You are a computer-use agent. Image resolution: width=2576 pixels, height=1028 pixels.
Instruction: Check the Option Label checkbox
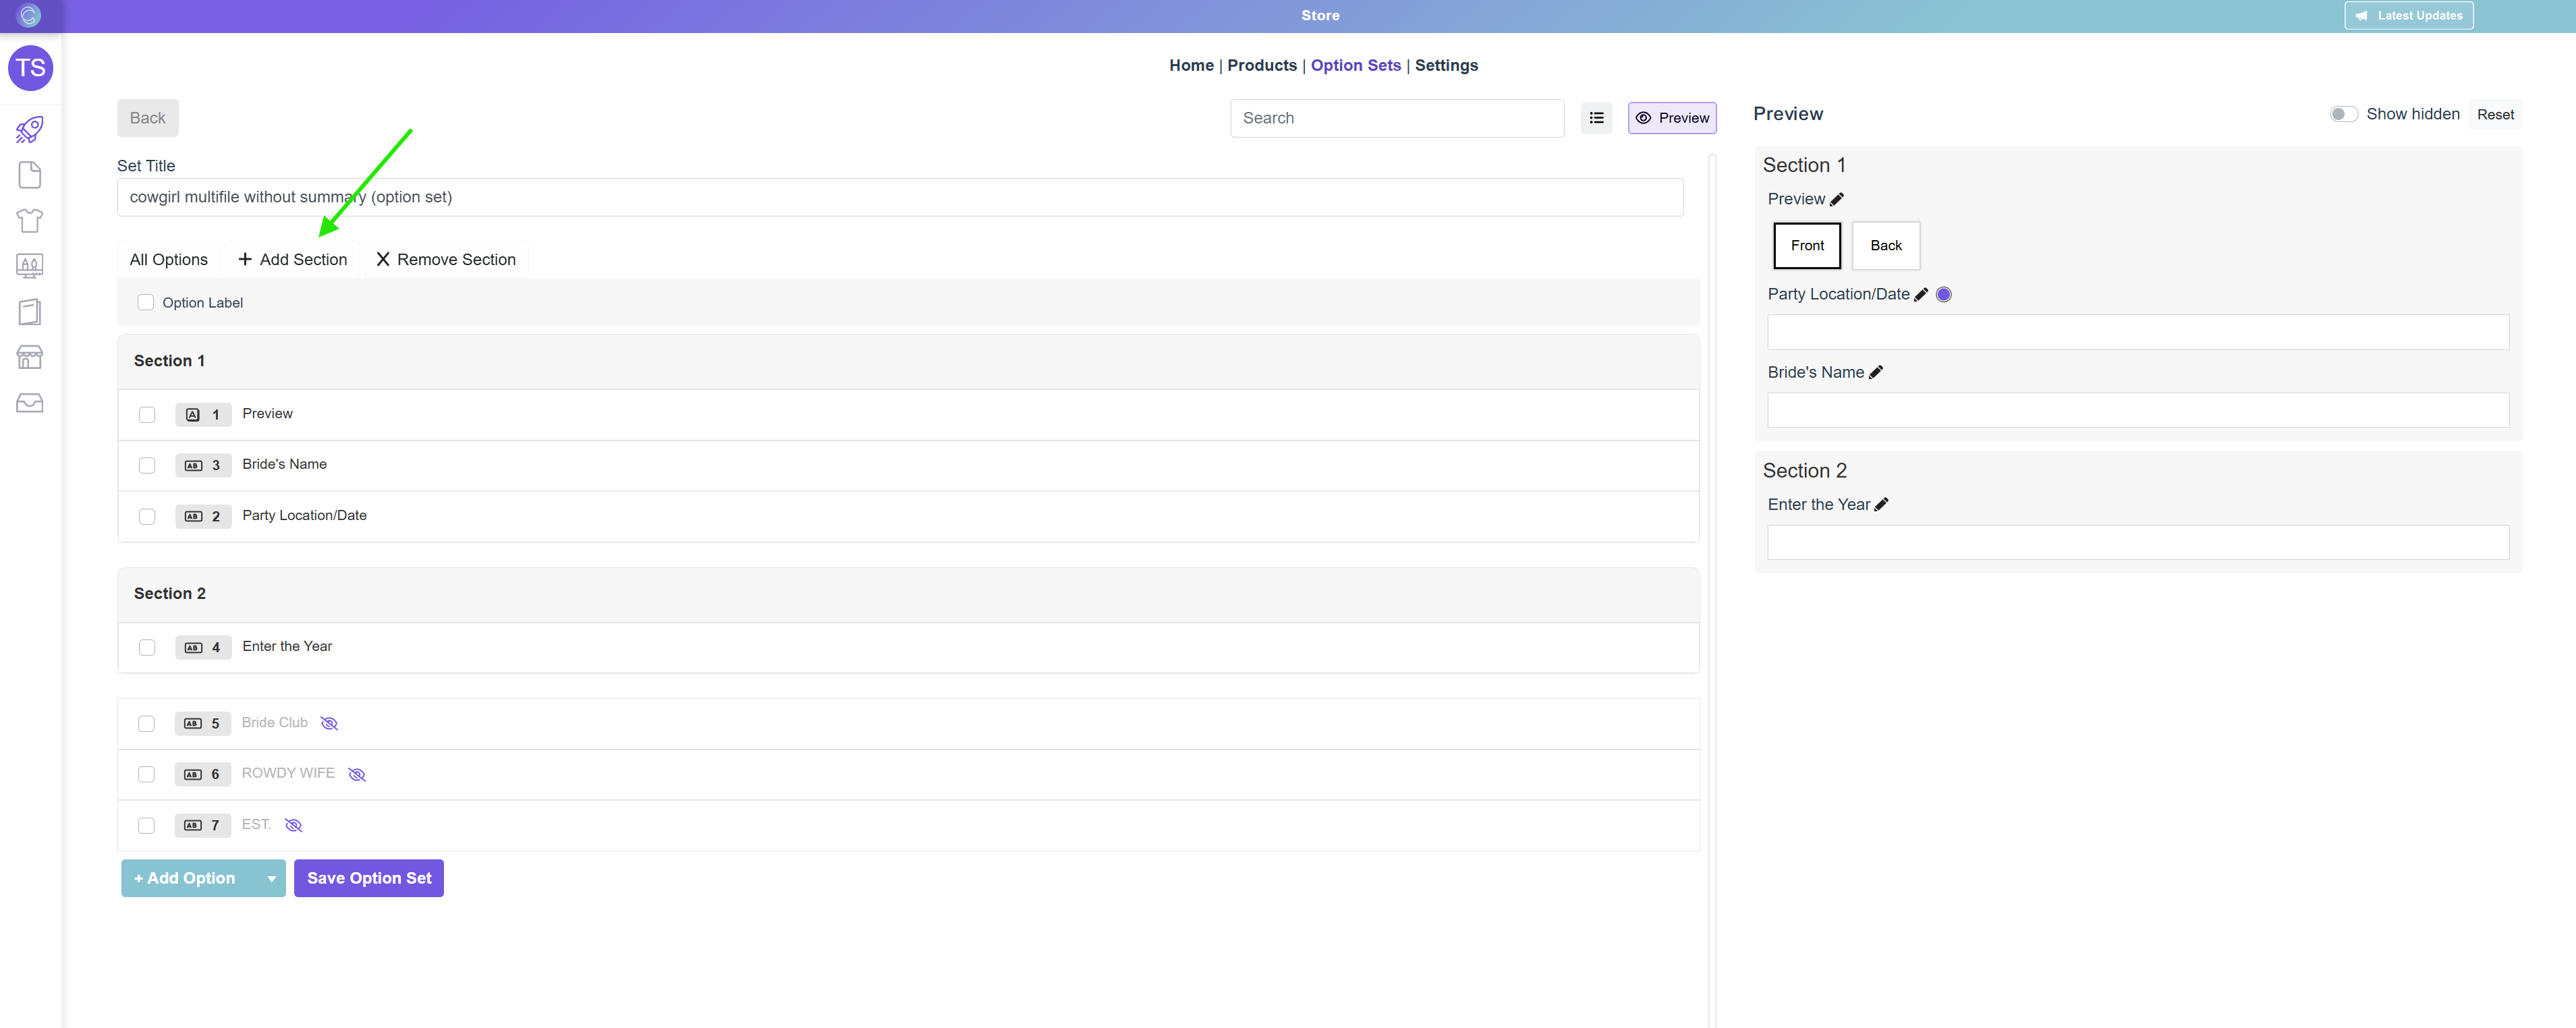[x=146, y=302]
